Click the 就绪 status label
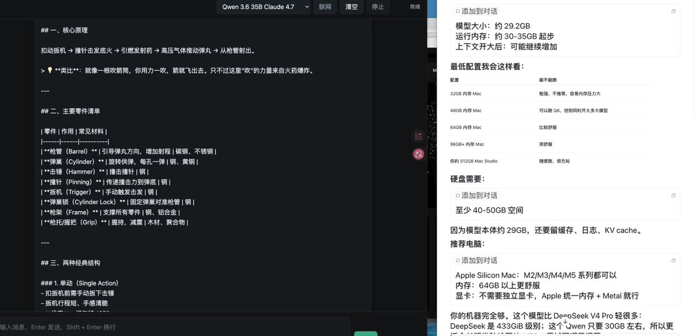Viewport: 695px width, 336px height. (415, 7)
